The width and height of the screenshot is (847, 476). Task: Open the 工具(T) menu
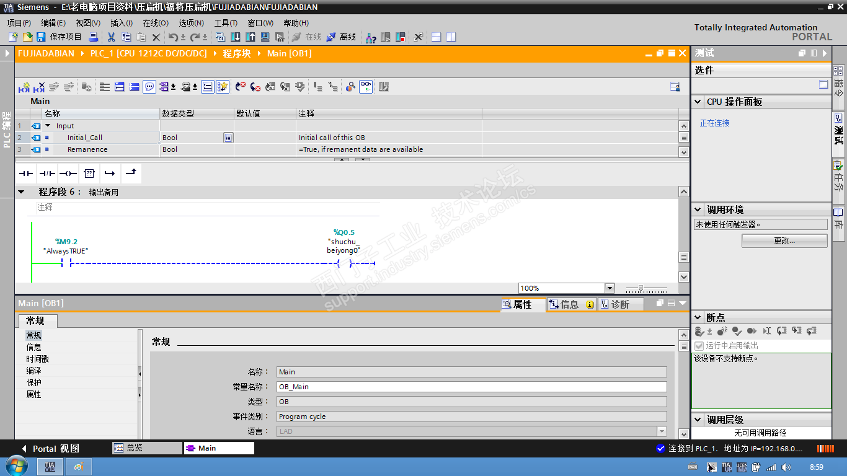pyautogui.click(x=226, y=23)
